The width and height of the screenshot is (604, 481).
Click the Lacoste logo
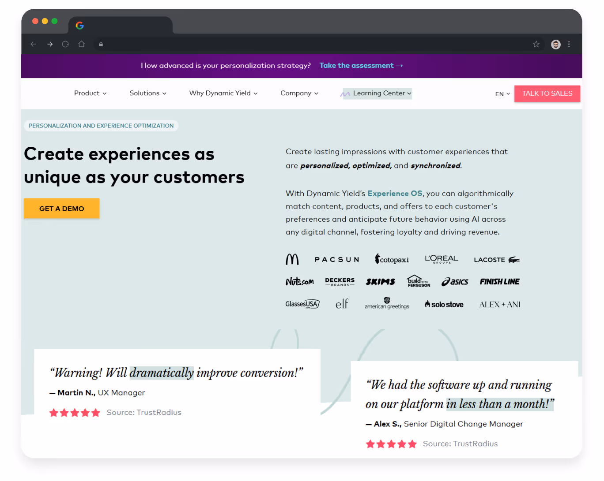tap(497, 260)
